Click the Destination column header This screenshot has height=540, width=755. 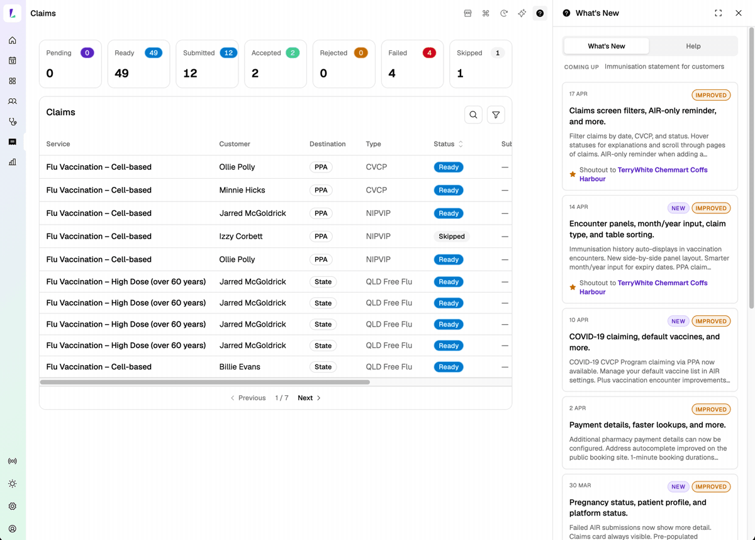point(327,144)
